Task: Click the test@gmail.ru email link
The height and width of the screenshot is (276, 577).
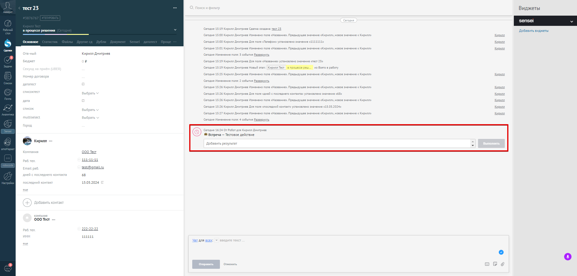Action: 93,167
